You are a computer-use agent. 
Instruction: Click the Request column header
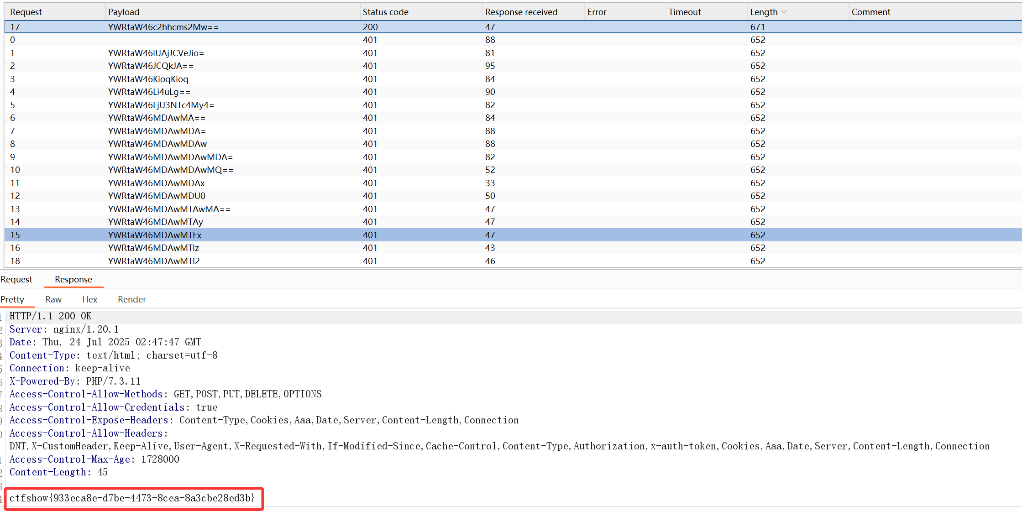pos(26,12)
